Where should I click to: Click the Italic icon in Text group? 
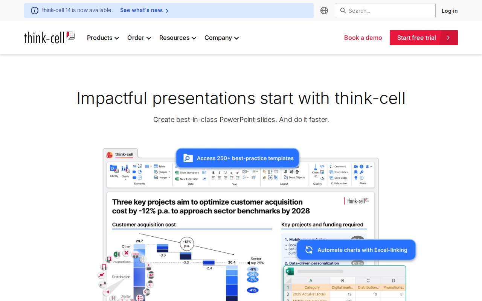(x=219, y=173)
